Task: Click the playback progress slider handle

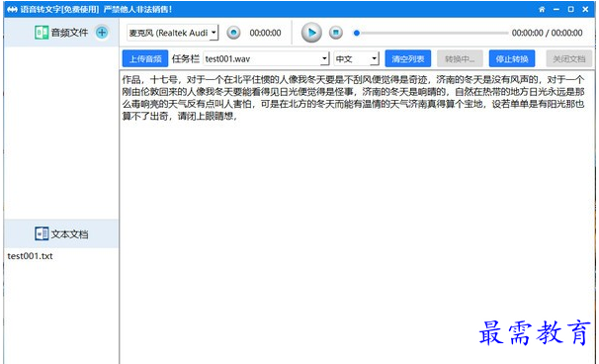Action: pos(357,33)
